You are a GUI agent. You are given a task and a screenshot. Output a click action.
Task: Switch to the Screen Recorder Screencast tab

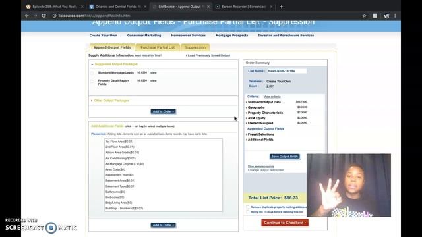click(243, 7)
